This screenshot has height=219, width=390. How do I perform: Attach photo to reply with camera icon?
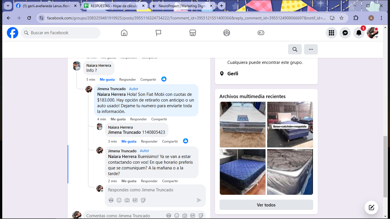point(127,200)
